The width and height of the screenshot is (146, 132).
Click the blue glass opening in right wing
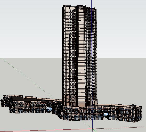coord(106,114)
